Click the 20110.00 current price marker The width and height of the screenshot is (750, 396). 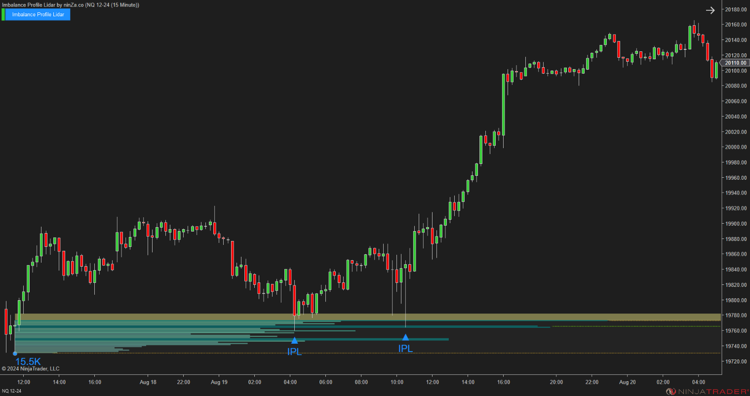[x=735, y=63]
